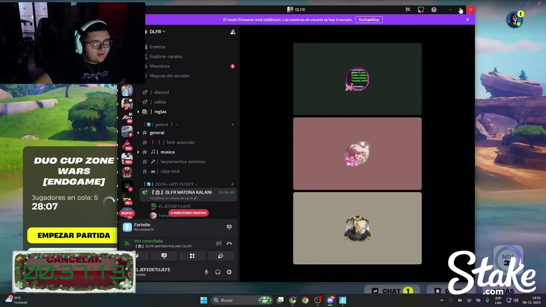
Task: Toggle noise suppression icon next to Voz conectada
Action: pyautogui.click(x=219, y=243)
